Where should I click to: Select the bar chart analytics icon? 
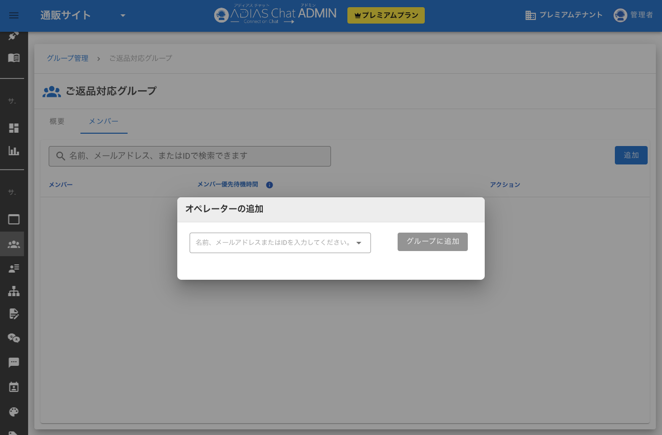pyautogui.click(x=13, y=151)
